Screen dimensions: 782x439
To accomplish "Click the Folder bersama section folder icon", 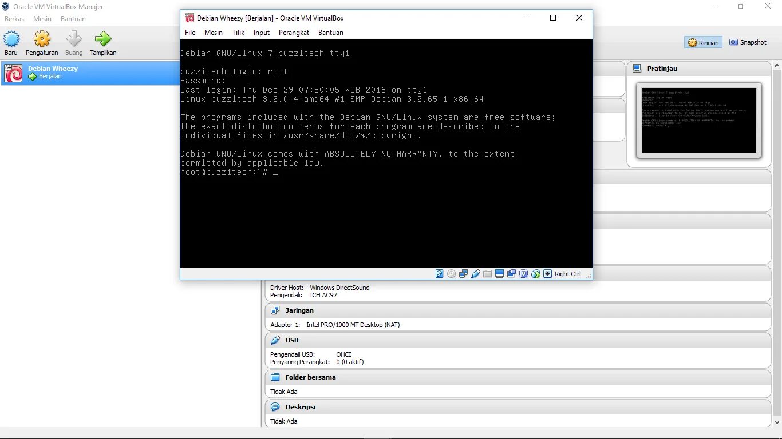I will [275, 377].
